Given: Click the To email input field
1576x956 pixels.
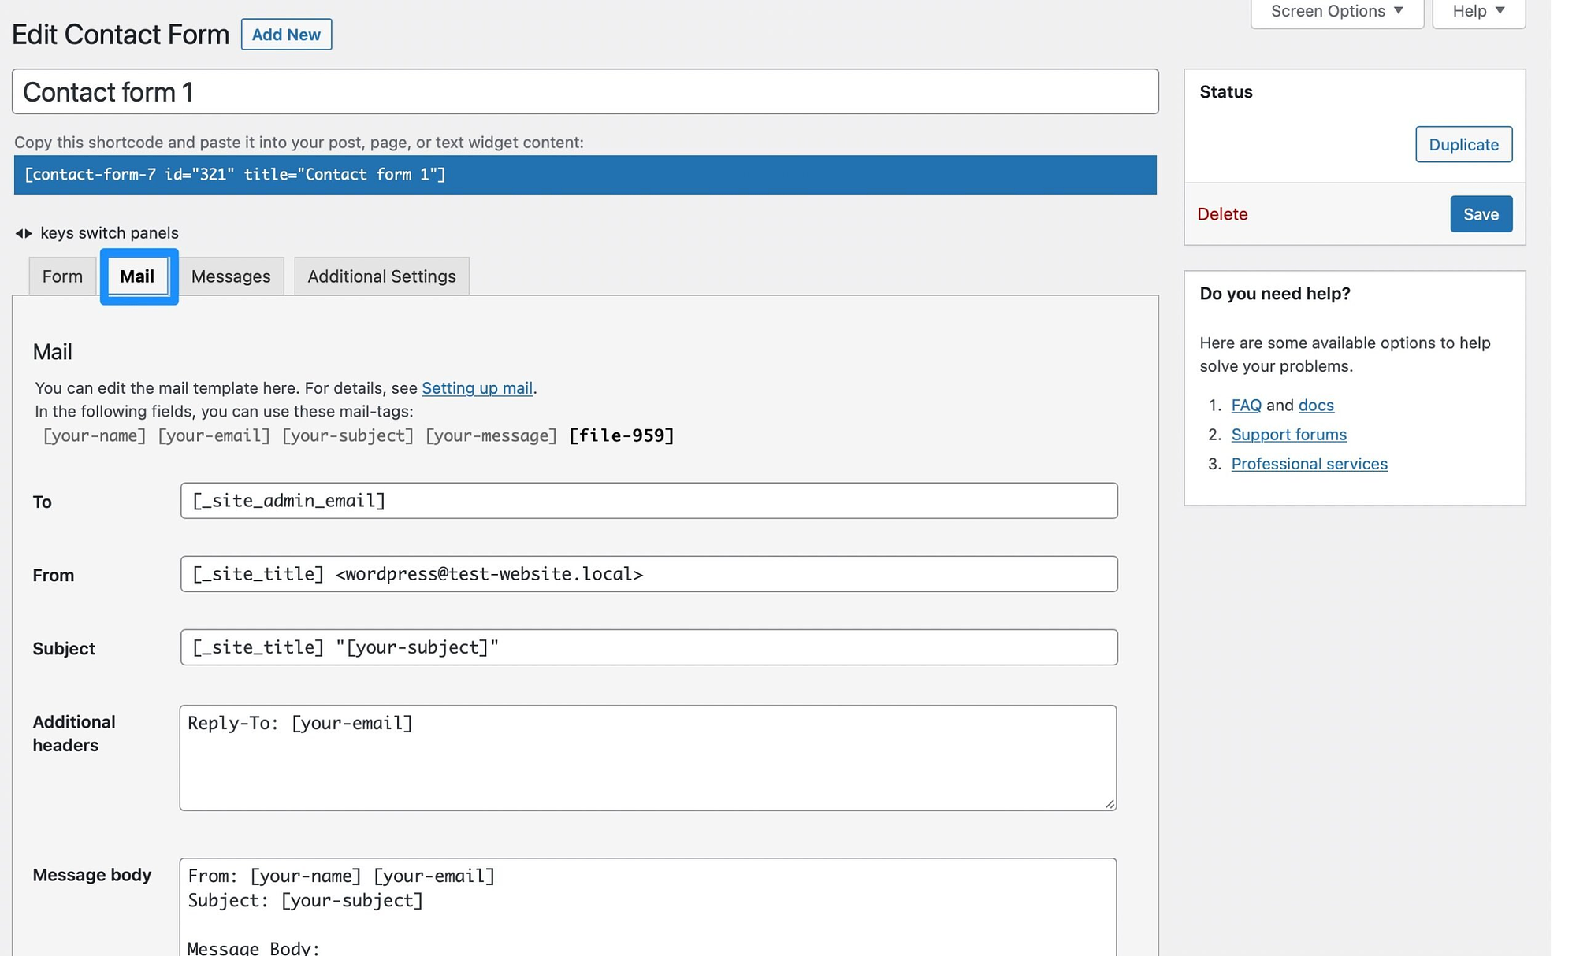Looking at the screenshot, I should 649,501.
